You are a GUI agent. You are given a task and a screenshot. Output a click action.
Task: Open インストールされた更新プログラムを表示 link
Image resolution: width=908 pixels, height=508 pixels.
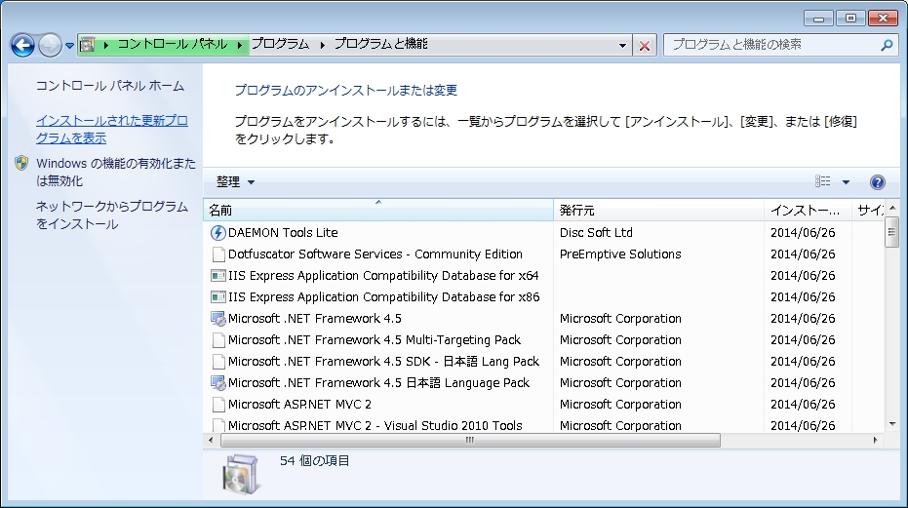pyautogui.click(x=112, y=130)
